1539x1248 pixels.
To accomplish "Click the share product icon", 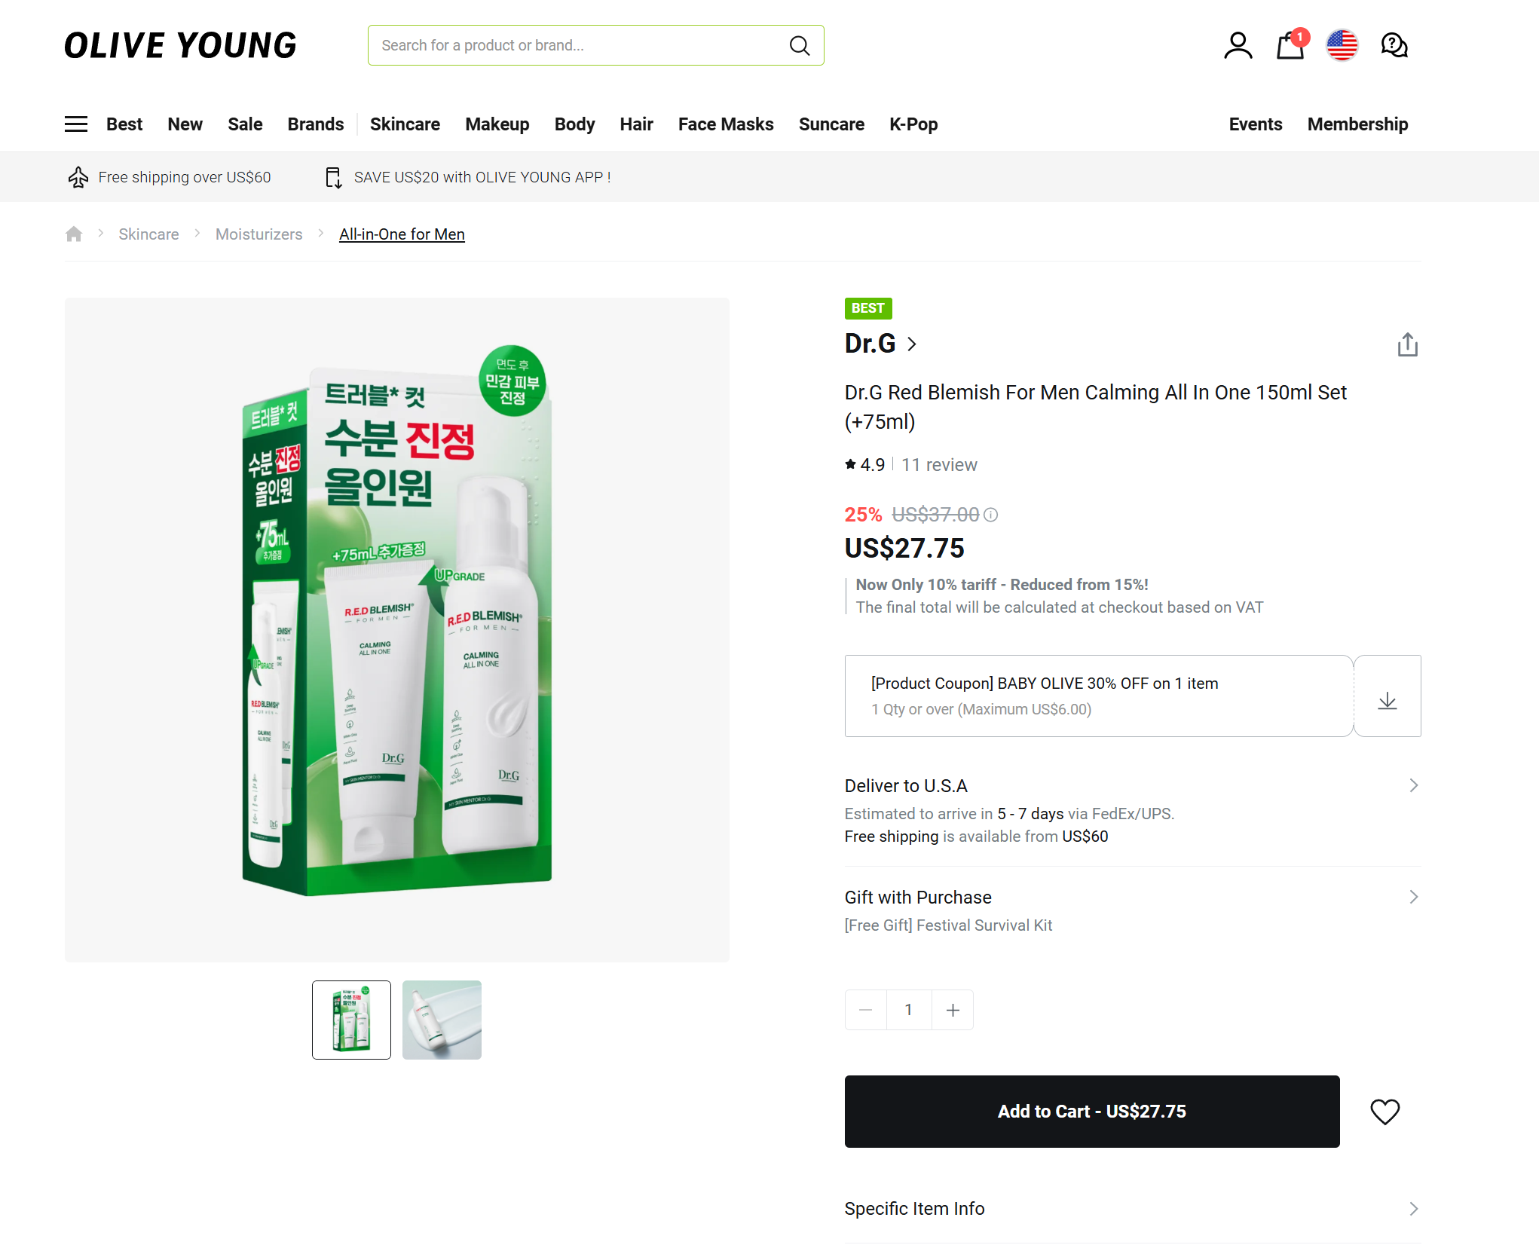I will pyautogui.click(x=1407, y=345).
